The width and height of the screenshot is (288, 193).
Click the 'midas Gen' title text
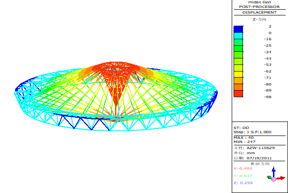point(259,2)
